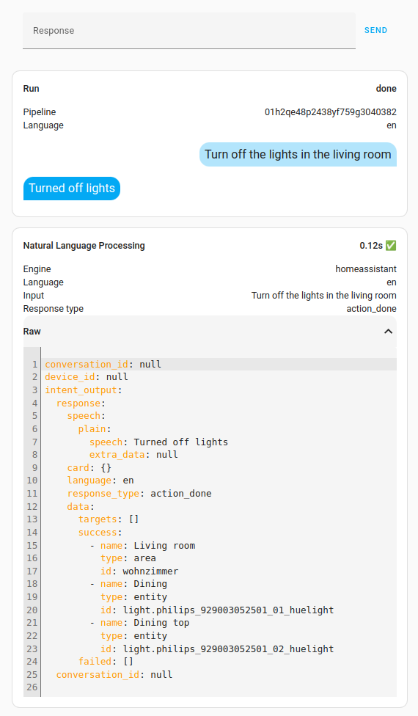Click the wohnzimmer area id
The image size is (418, 716).
pyautogui.click(x=150, y=571)
